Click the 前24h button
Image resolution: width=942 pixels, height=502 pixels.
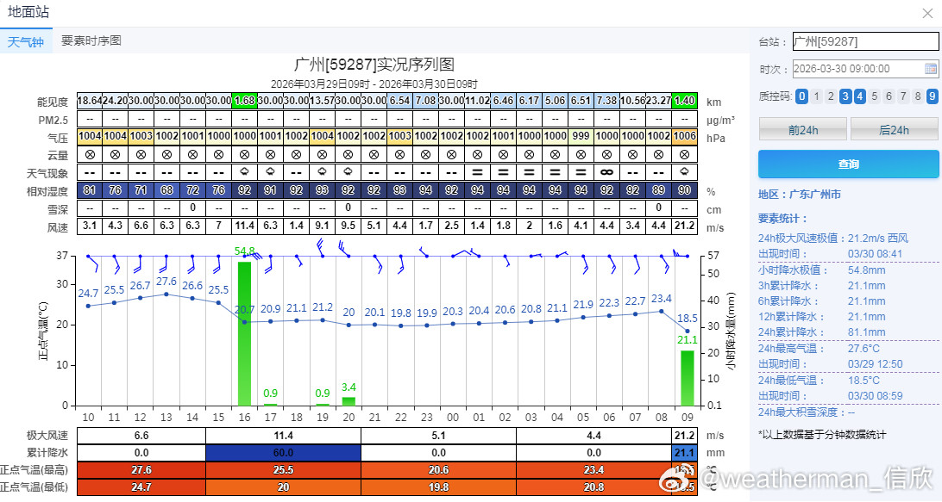click(x=803, y=129)
